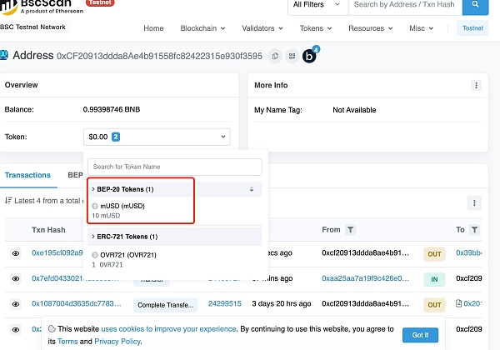The width and height of the screenshot is (500, 350).
Task: Open the Terms link
Action: [67, 342]
